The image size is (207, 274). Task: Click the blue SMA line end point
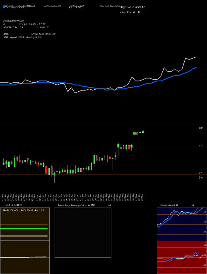pos(196,67)
